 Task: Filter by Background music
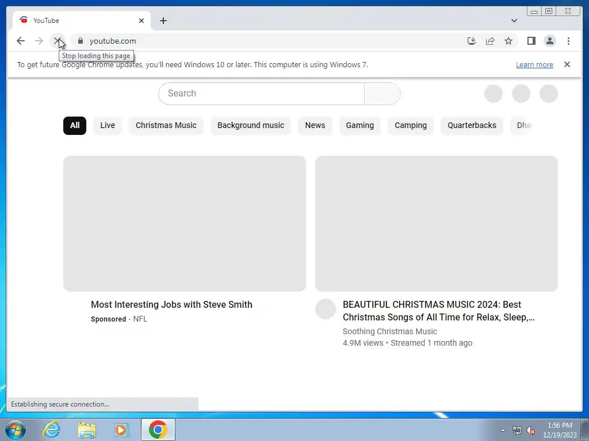pos(251,125)
